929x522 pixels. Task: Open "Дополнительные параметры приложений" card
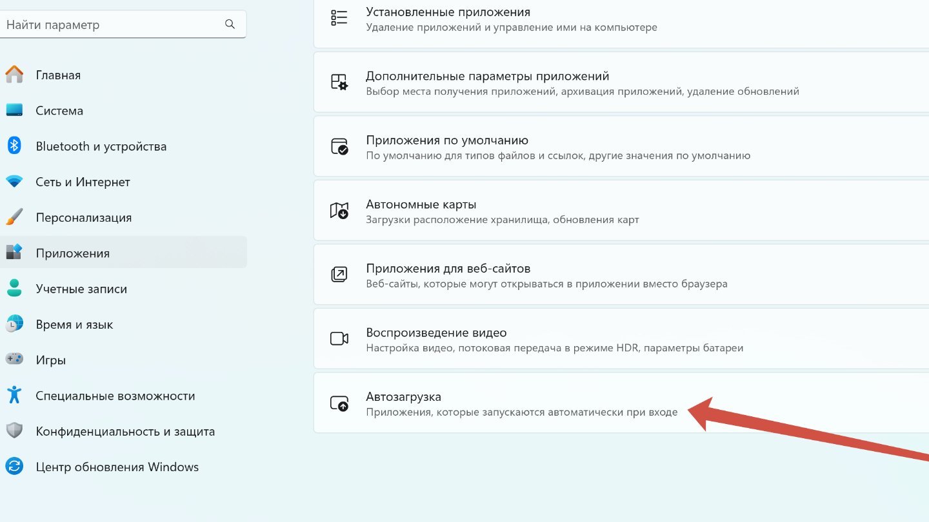coord(621,82)
